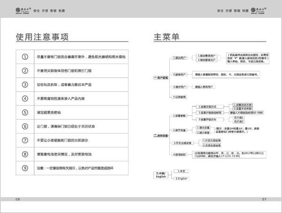Click the circled number ⑧ in the table
The width and height of the screenshot is (282, 213).
(25, 154)
